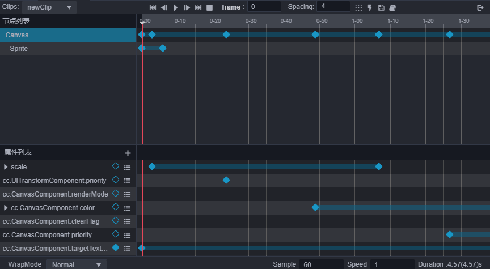The width and height of the screenshot is (490, 269).
Task: Jump to the first frame
Action: pyautogui.click(x=153, y=7)
